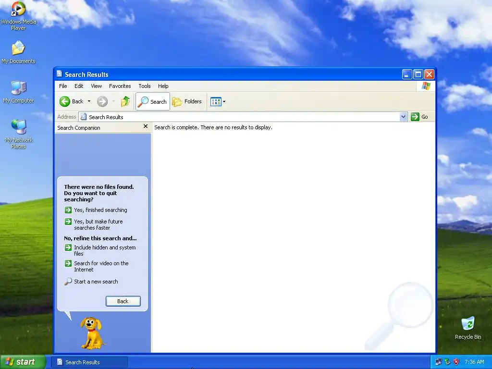Click the Search Companion pane title
The width and height of the screenshot is (492, 369).
coord(79,128)
